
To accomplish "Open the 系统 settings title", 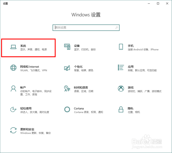I will (x=23, y=46).
